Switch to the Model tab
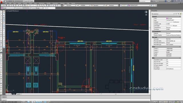Viewport: 183px width, 103px height. point(14,94)
